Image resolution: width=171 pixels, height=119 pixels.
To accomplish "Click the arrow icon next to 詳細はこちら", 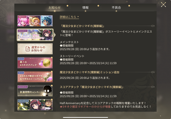I will pos(78,17).
